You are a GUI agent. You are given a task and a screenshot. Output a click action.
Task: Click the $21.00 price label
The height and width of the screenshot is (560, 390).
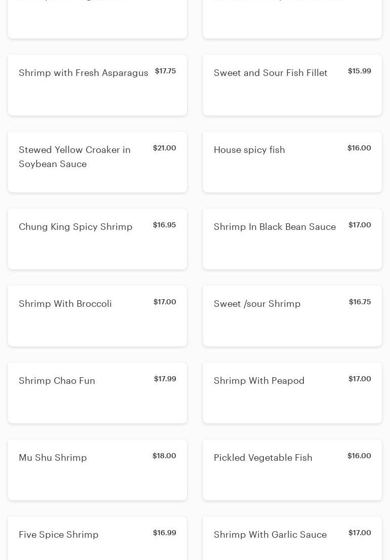pos(165,148)
